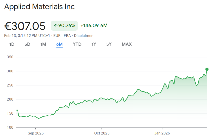The height and width of the screenshot is (138, 221).
Task: Click the green up arrow icon
Action: 56,26
